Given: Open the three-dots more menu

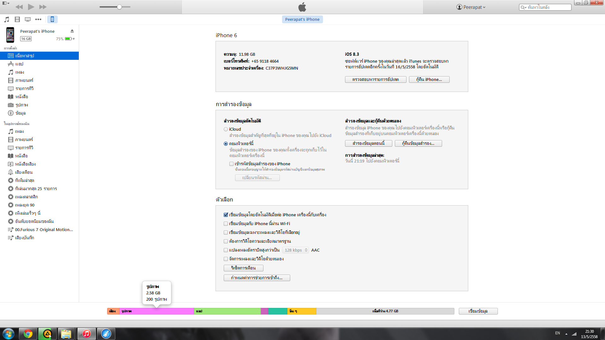Looking at the screenshot, I should click(38, 20).
